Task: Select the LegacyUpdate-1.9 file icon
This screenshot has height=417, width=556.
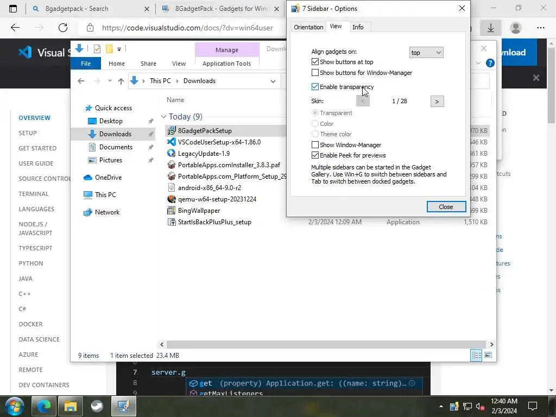Action: [x=172, y=154]
